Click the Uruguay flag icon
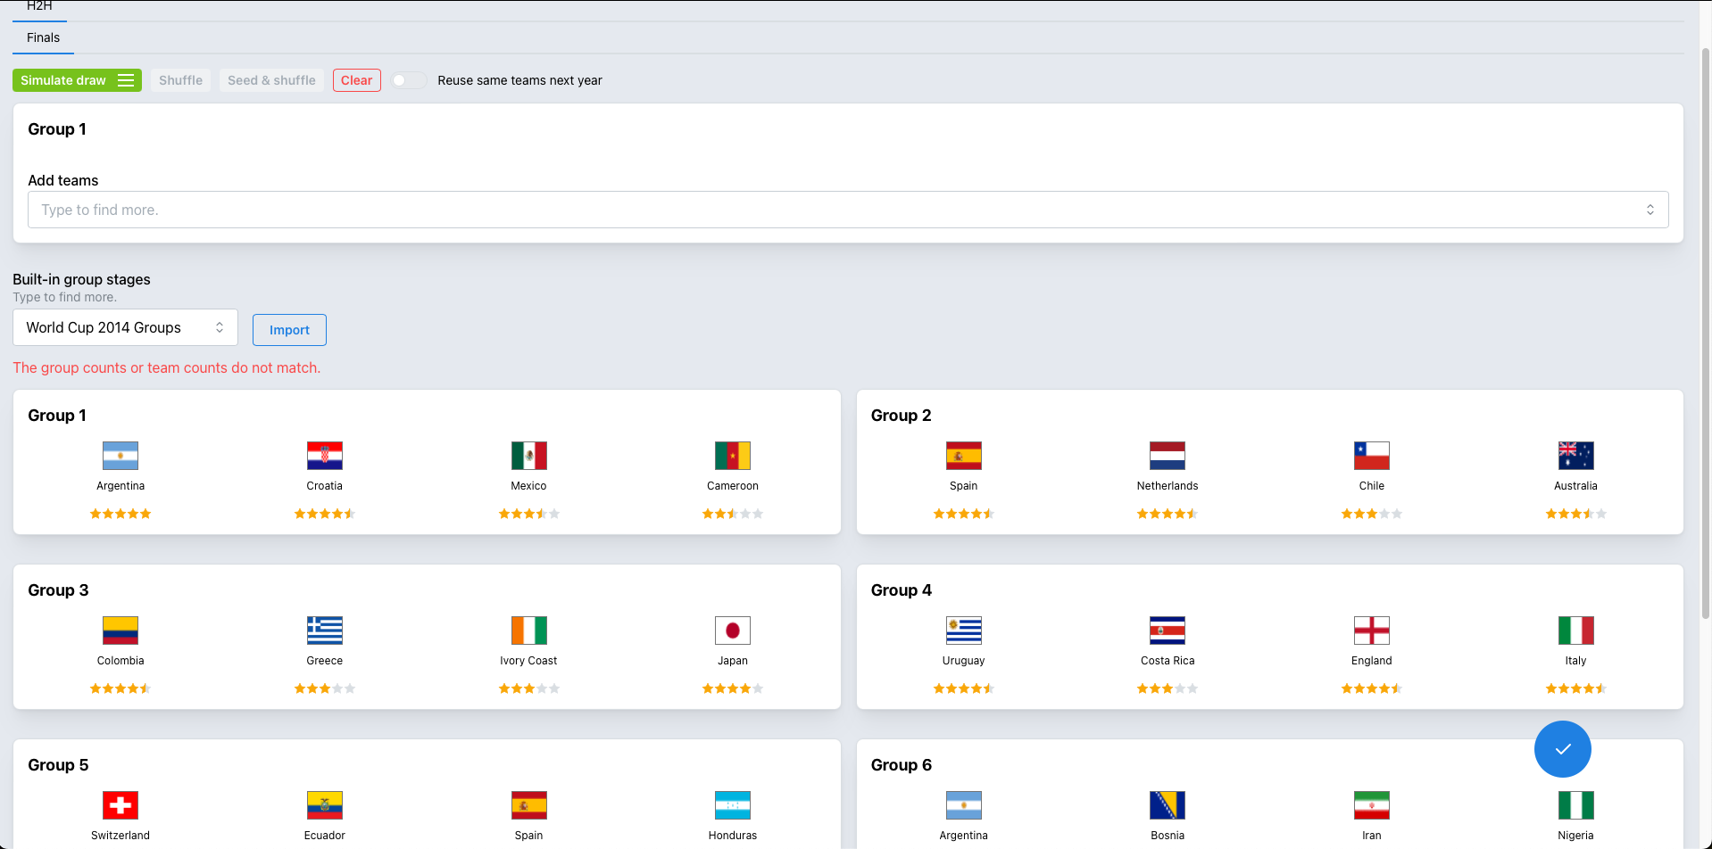The image size is (1712, 849). 964,631
